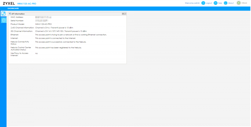Click the About text link
Image resolution: width=251 pixels, height=127 pixels.
tap(231, 3)
